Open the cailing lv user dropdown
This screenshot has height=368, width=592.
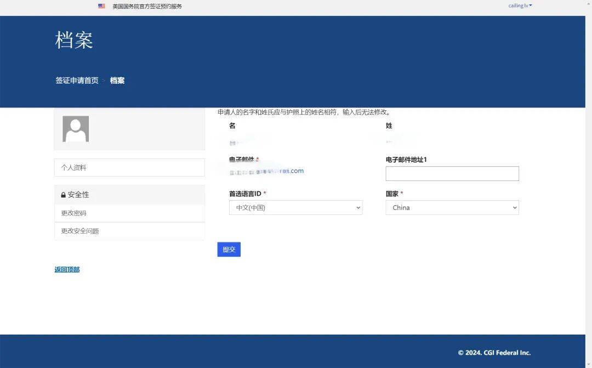pos(520,5)
